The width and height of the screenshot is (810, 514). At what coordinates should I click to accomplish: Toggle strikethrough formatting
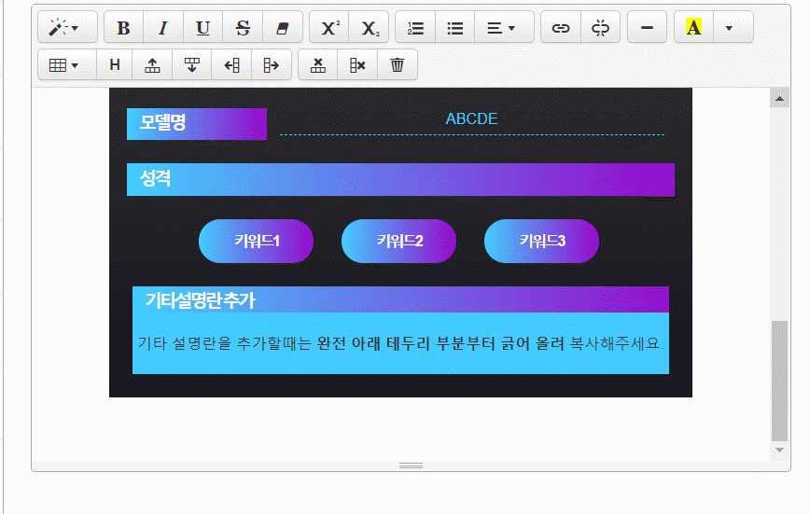click(243, 27)
